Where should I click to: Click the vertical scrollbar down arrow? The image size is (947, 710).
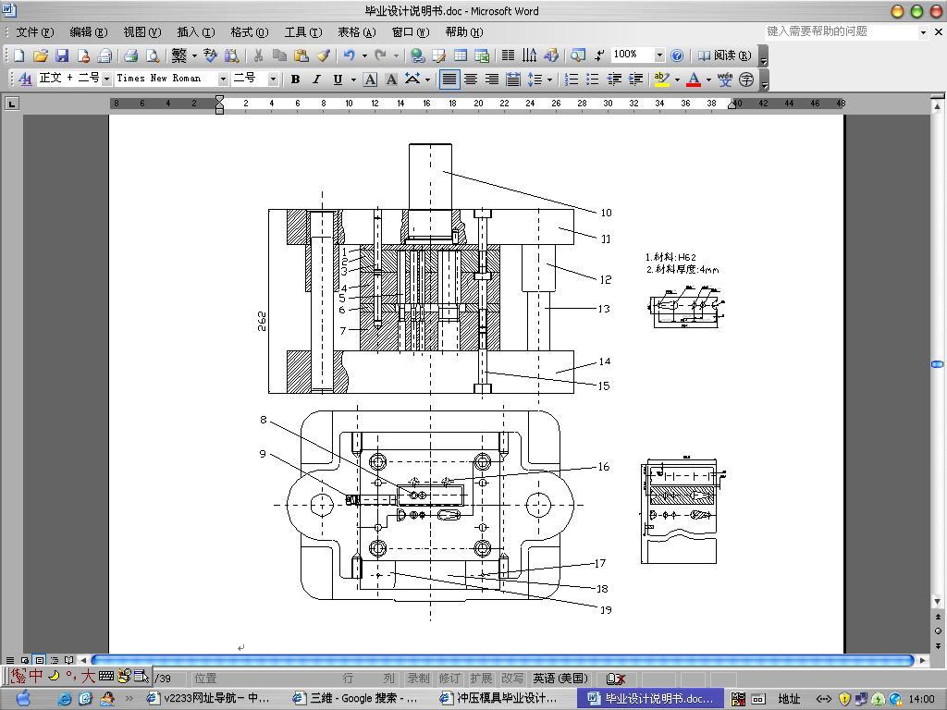938,601
